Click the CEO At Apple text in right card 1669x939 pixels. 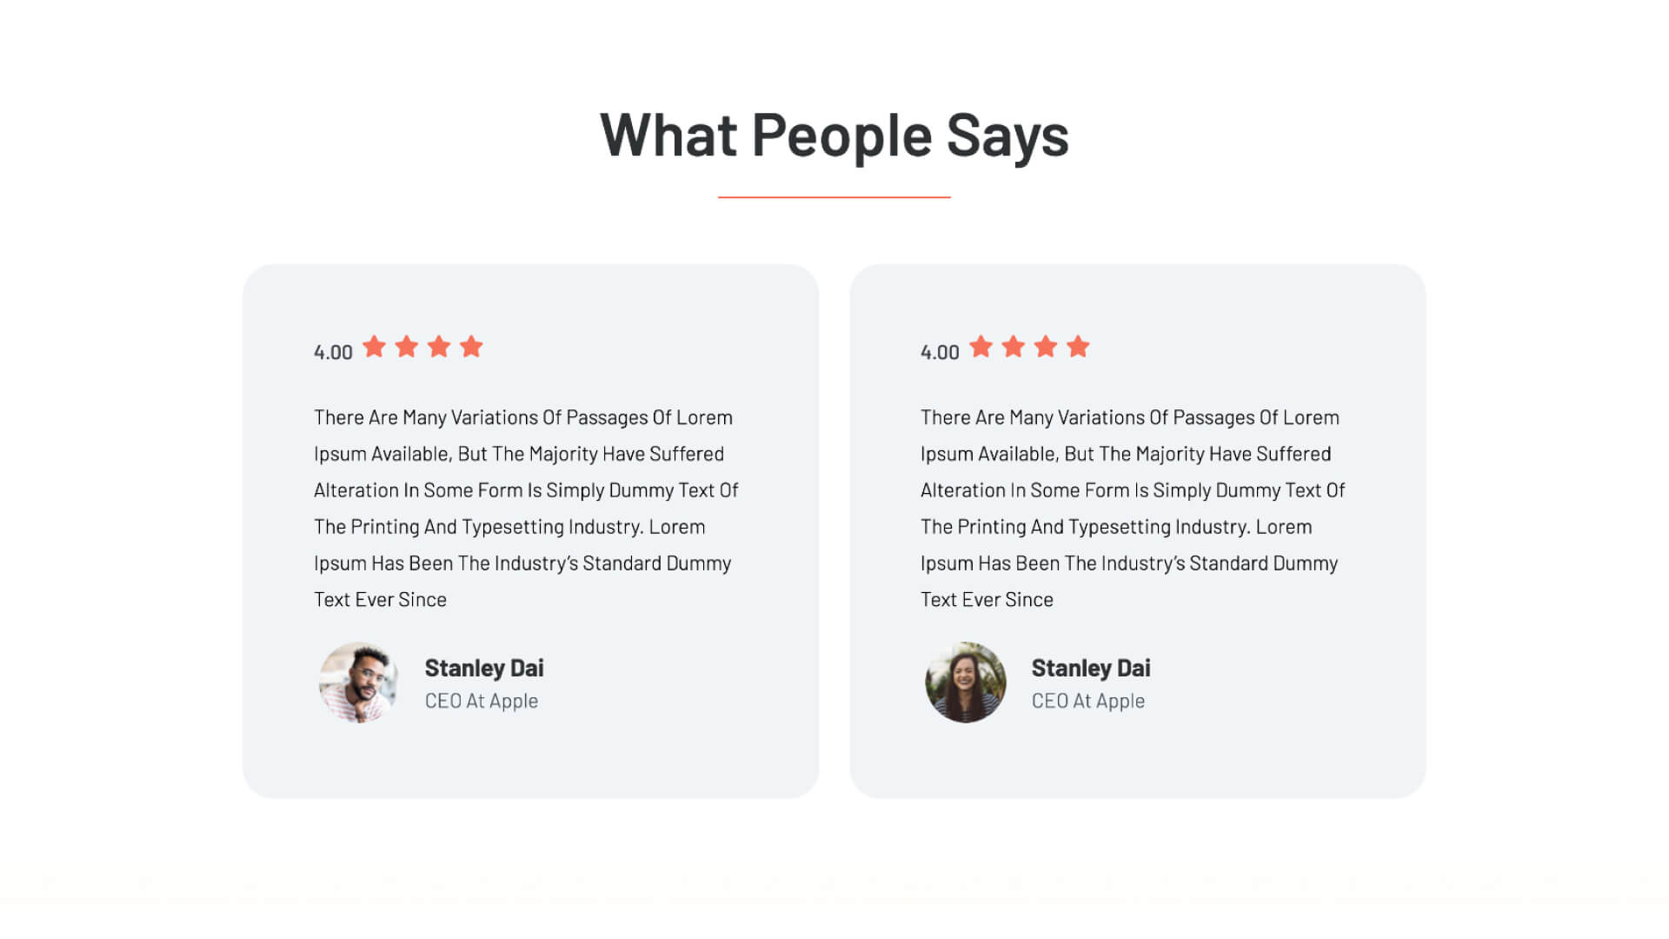[1088, 701]
